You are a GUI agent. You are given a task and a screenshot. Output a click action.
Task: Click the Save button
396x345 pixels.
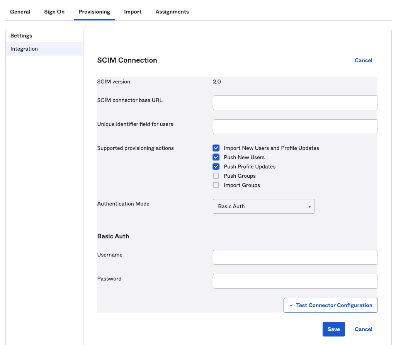(x=333, y=329)
